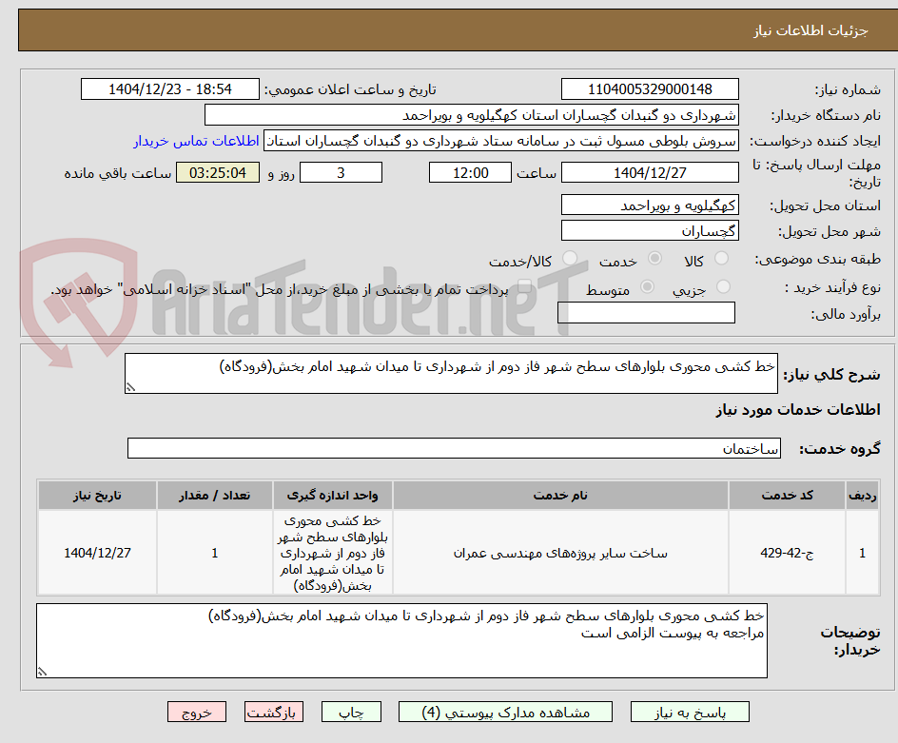Click the شماره نیاز number field

tap(650, 89)
